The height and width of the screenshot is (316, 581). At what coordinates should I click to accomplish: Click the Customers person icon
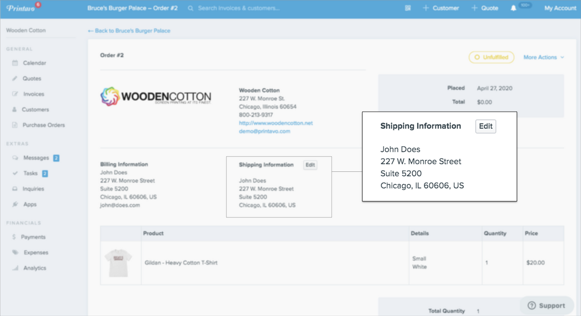pyautogui.click(x=15, y=109)
